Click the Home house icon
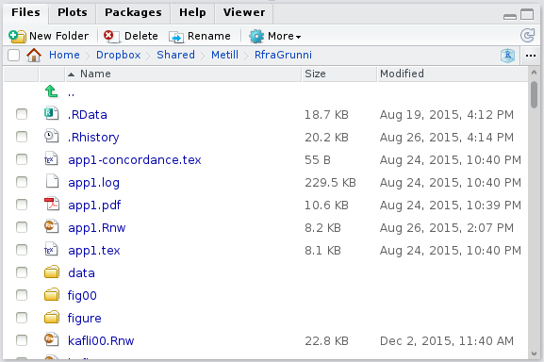The height and width of the screenshot is (362, 544). point(34,55)
